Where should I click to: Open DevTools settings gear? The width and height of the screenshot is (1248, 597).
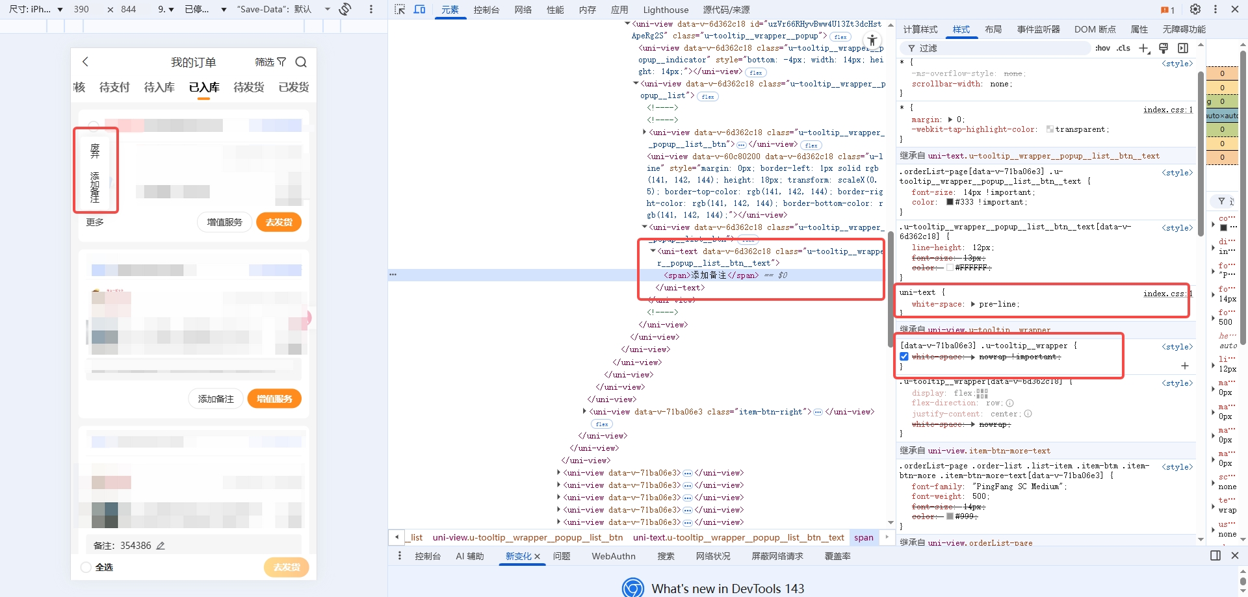pyautogui.click(x=1195, y=9)
